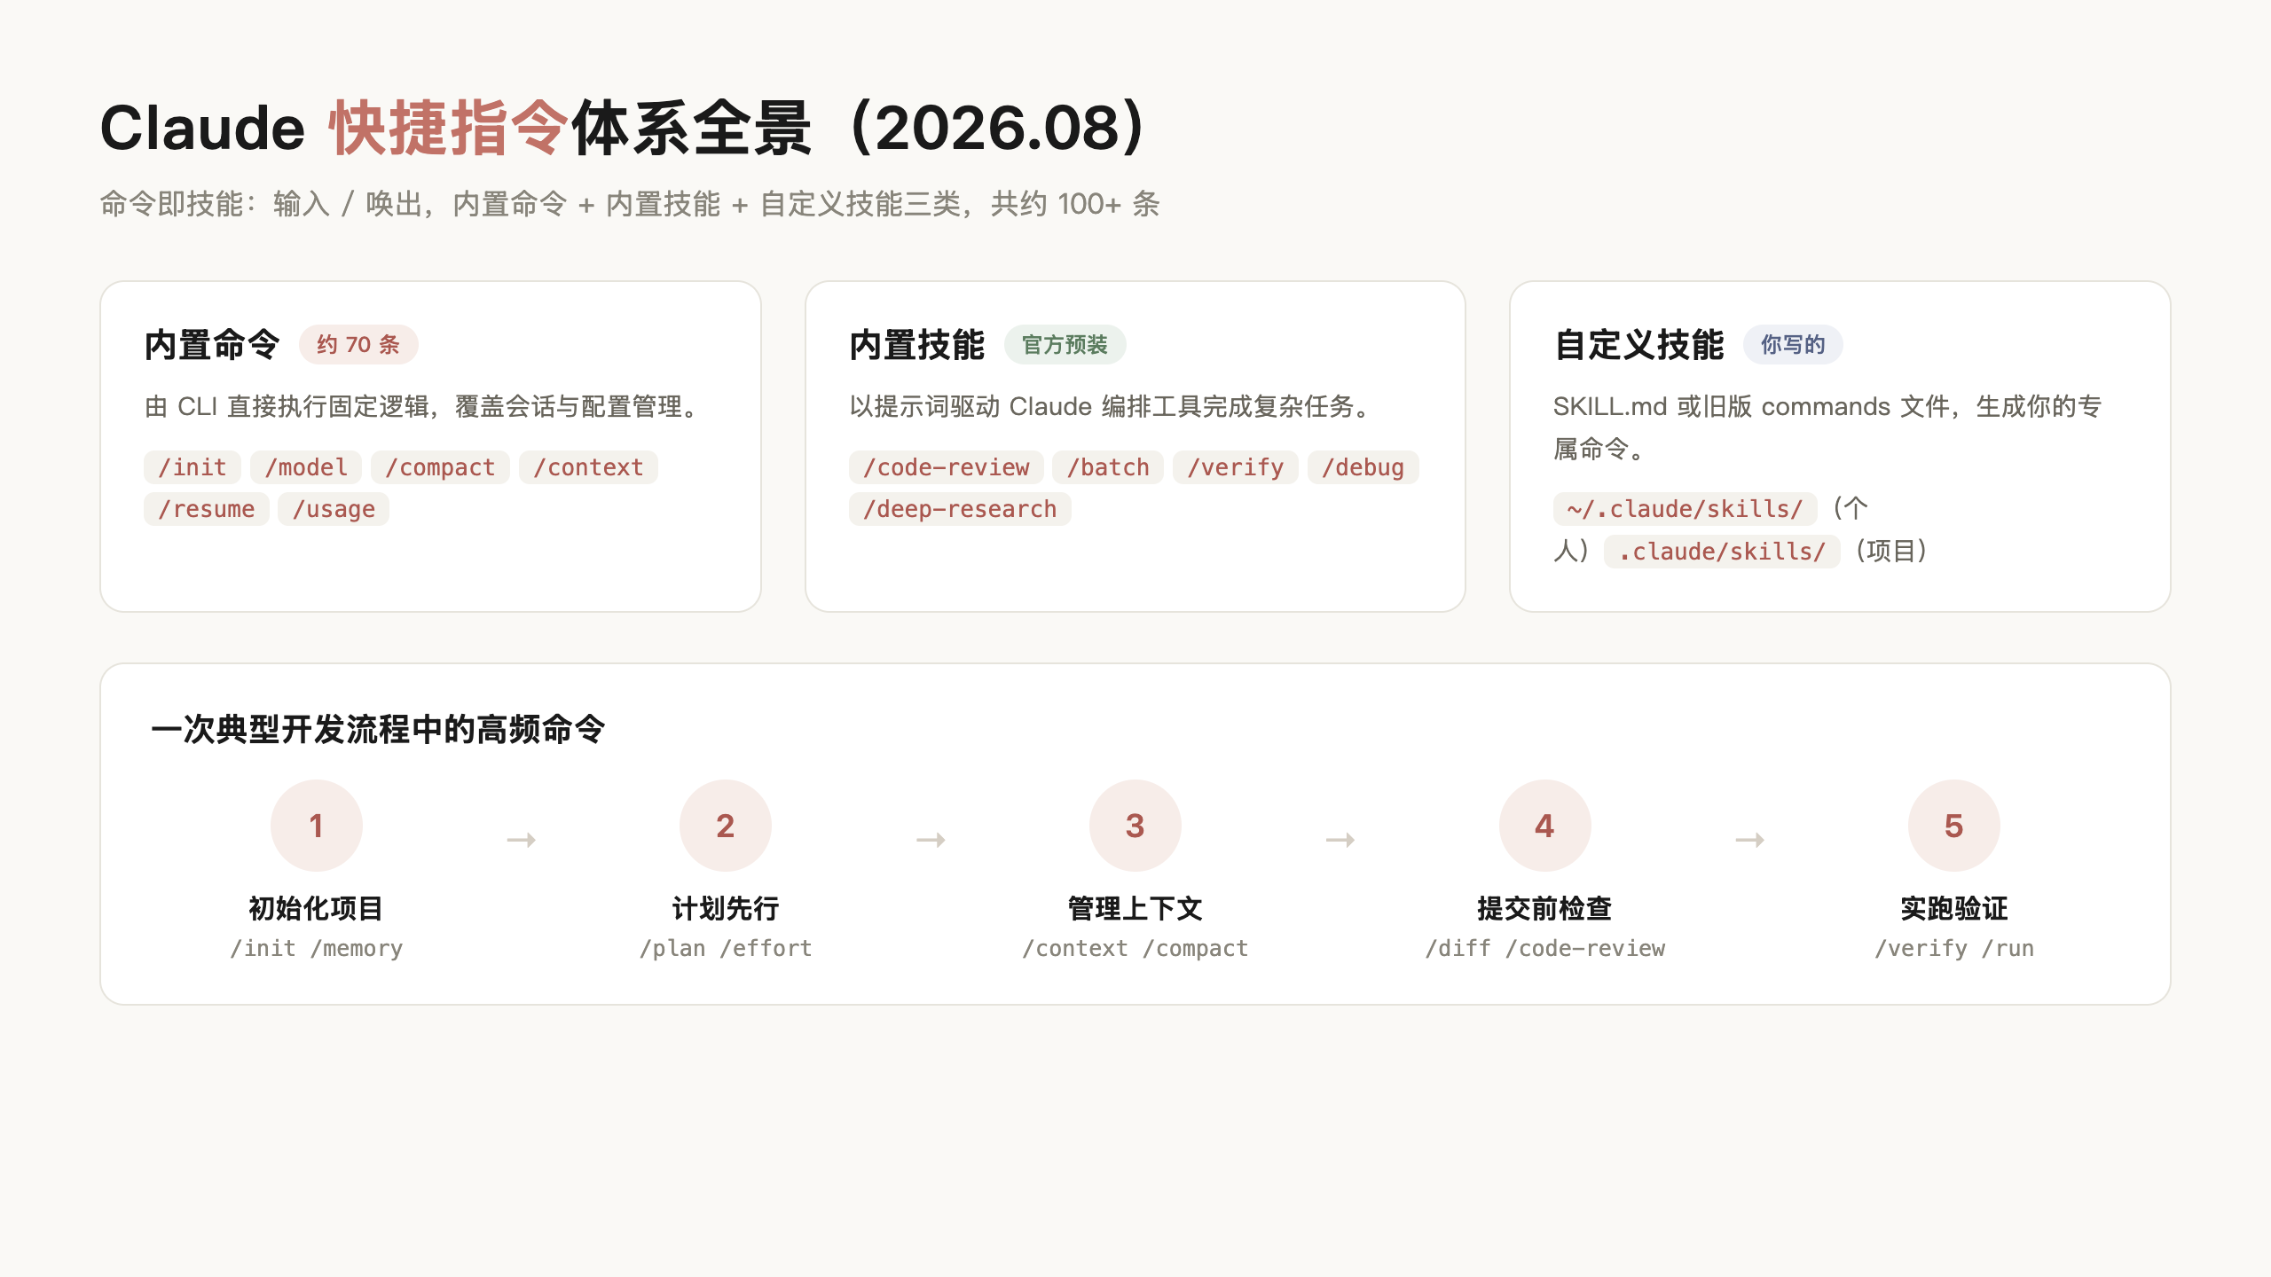The height and width of the screenshot is (1277, 2271).
Task: Click the 内置命令 card heading
Action: 212,345
